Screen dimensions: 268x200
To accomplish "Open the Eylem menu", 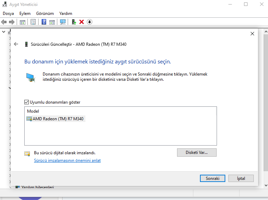I will (x=25, y=14).
